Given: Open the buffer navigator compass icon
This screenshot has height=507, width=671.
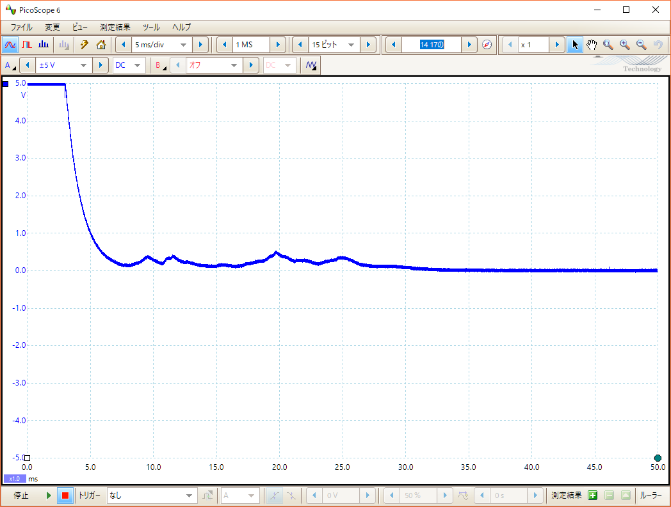Looking at the screenshot, I should click(x=487, y=45).
